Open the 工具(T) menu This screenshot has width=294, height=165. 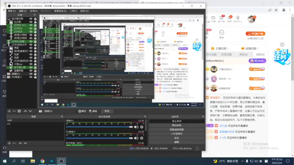tap(73, 11)
